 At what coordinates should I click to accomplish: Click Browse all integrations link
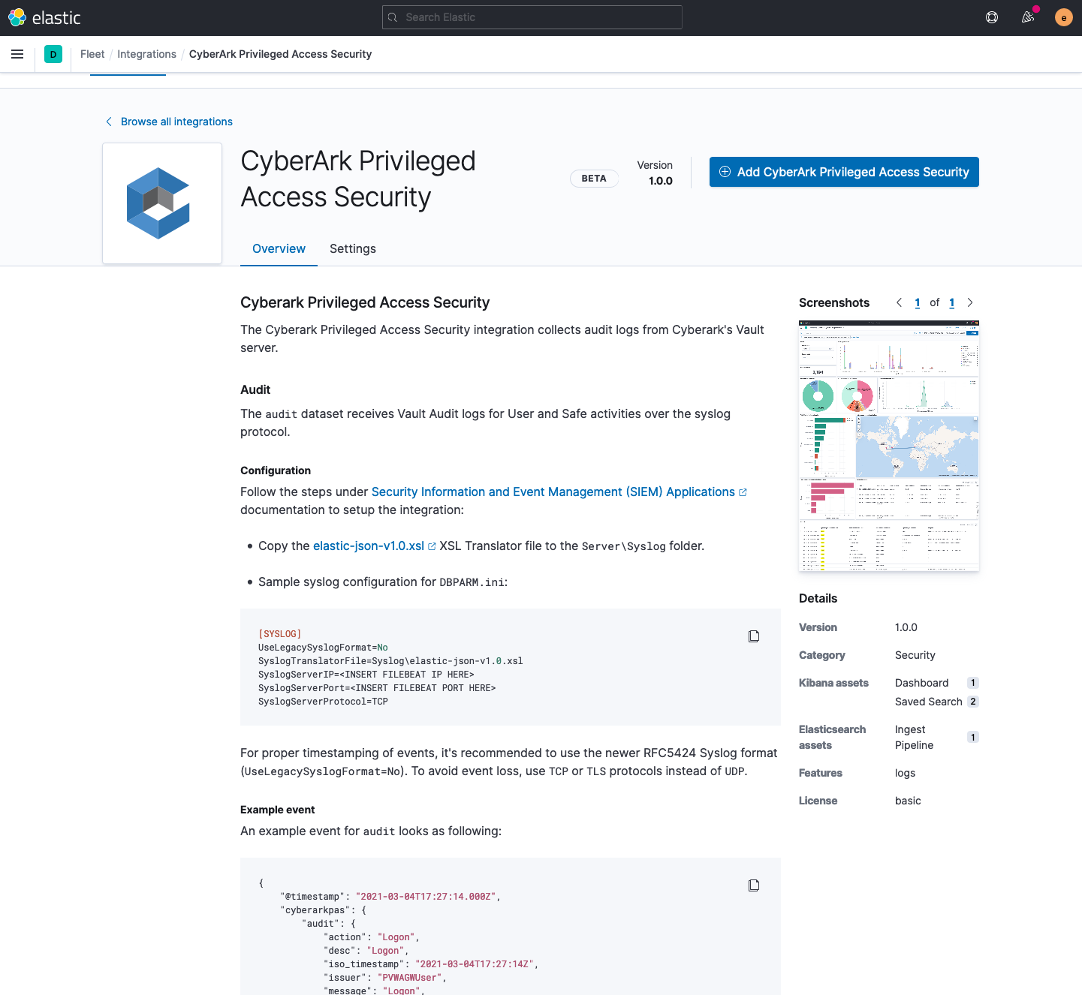(x=169, y=122)
